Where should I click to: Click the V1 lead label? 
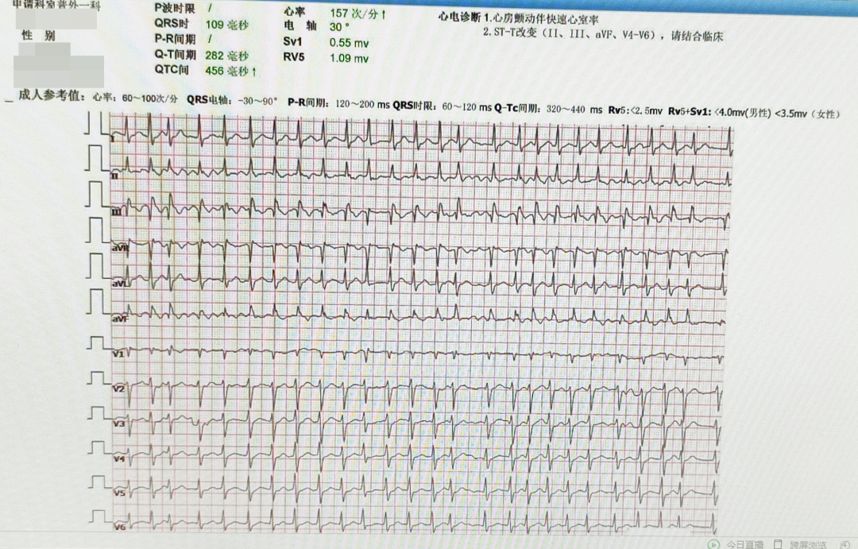point(118,354)
